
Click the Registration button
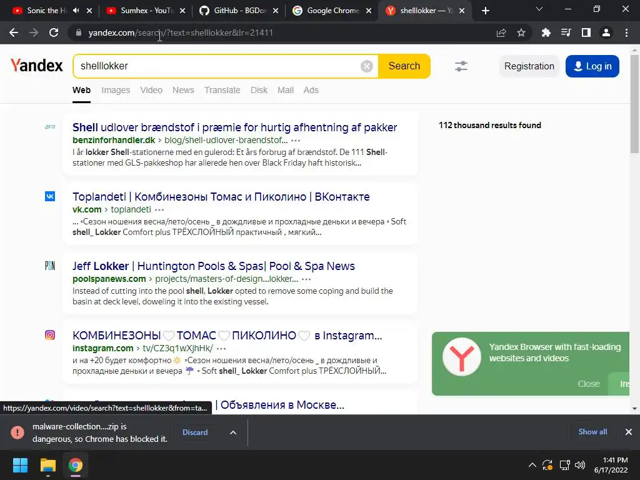(x=529, y=66)
